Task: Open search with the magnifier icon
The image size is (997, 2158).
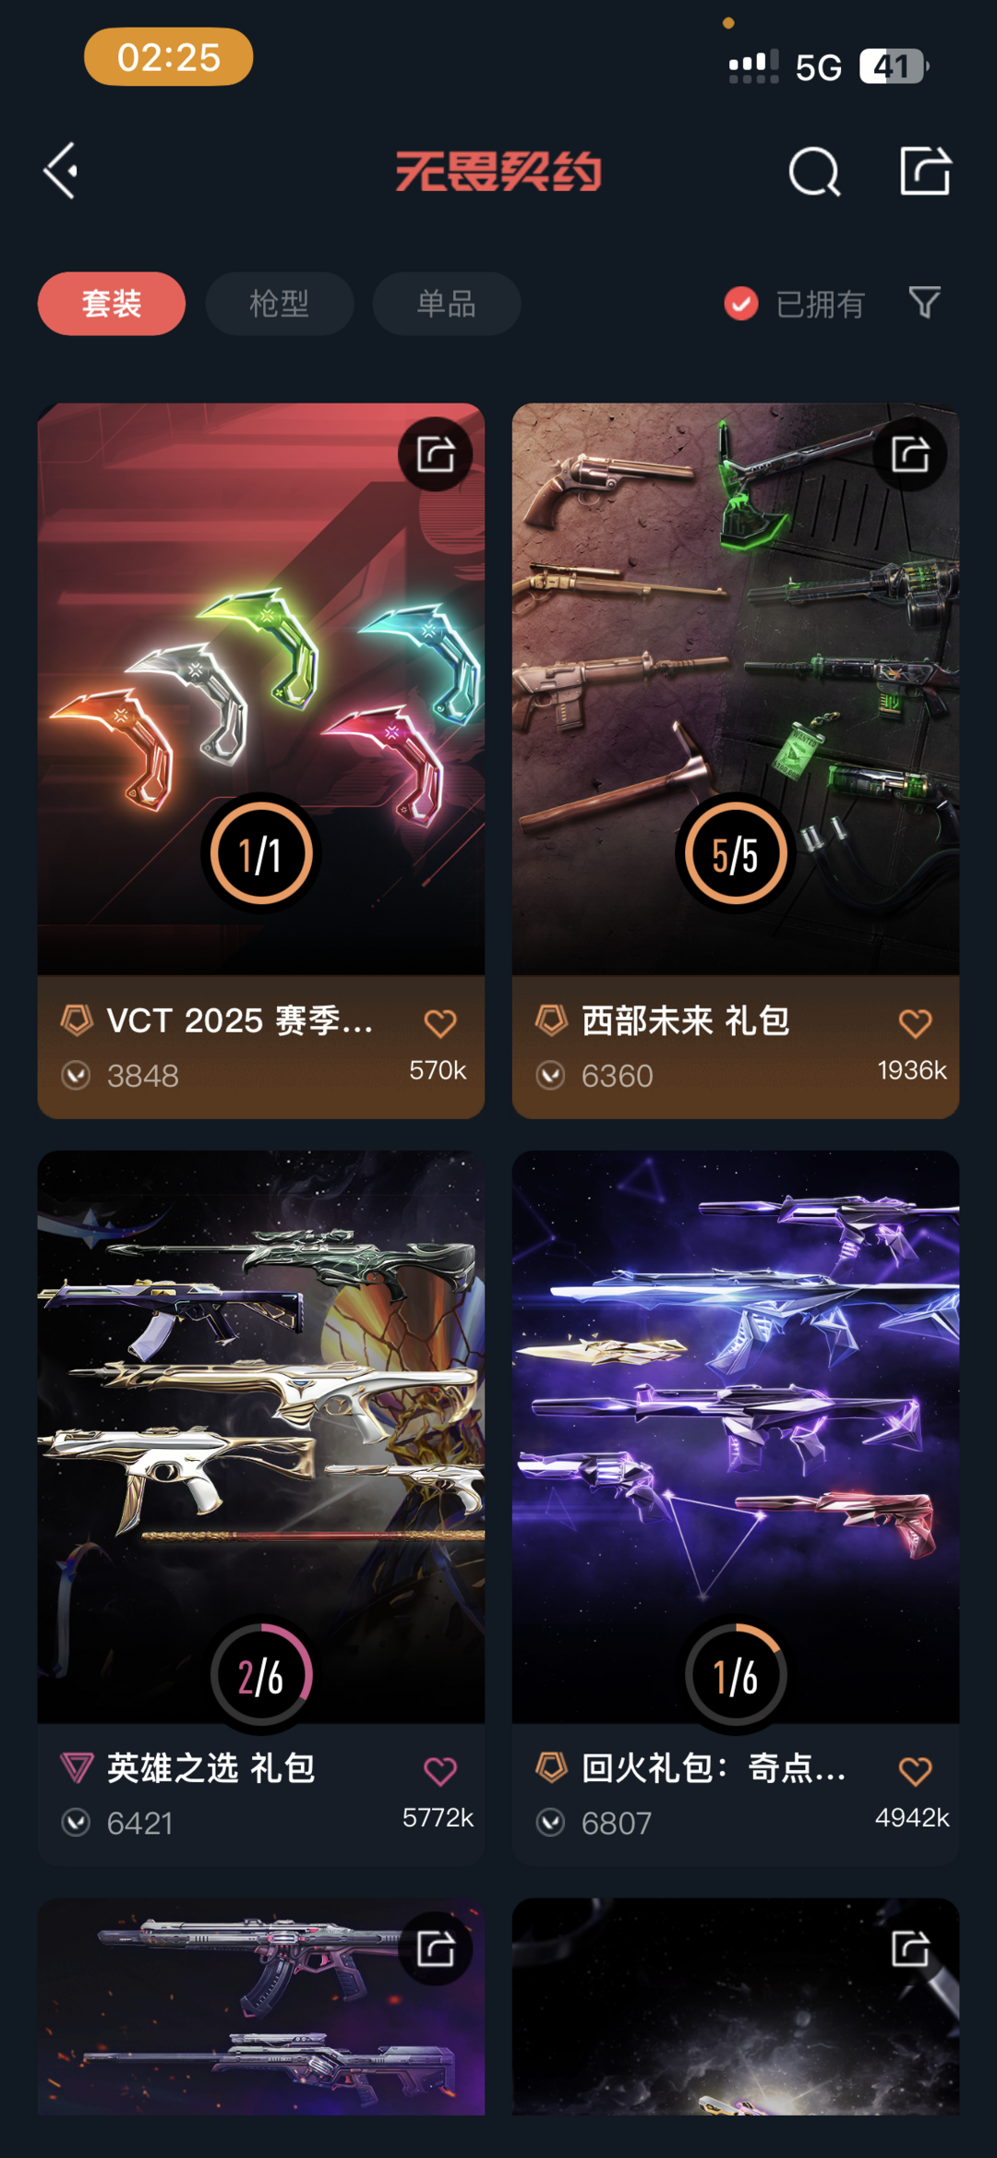Action: 814,171
